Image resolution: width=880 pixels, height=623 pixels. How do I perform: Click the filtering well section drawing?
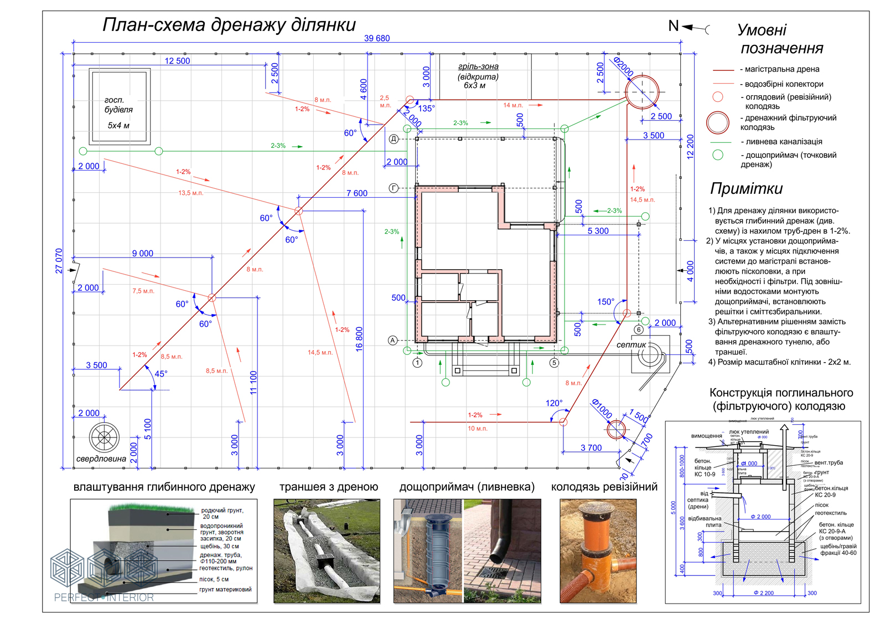click(763, 512)
